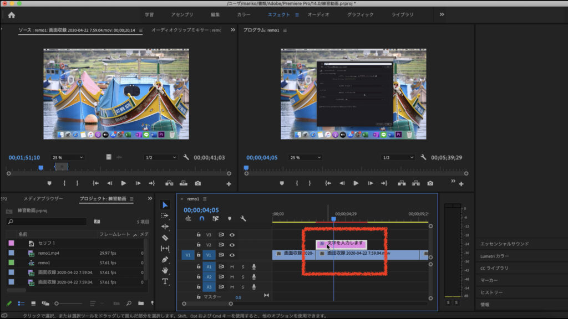Solo track A2

point(243,277)
